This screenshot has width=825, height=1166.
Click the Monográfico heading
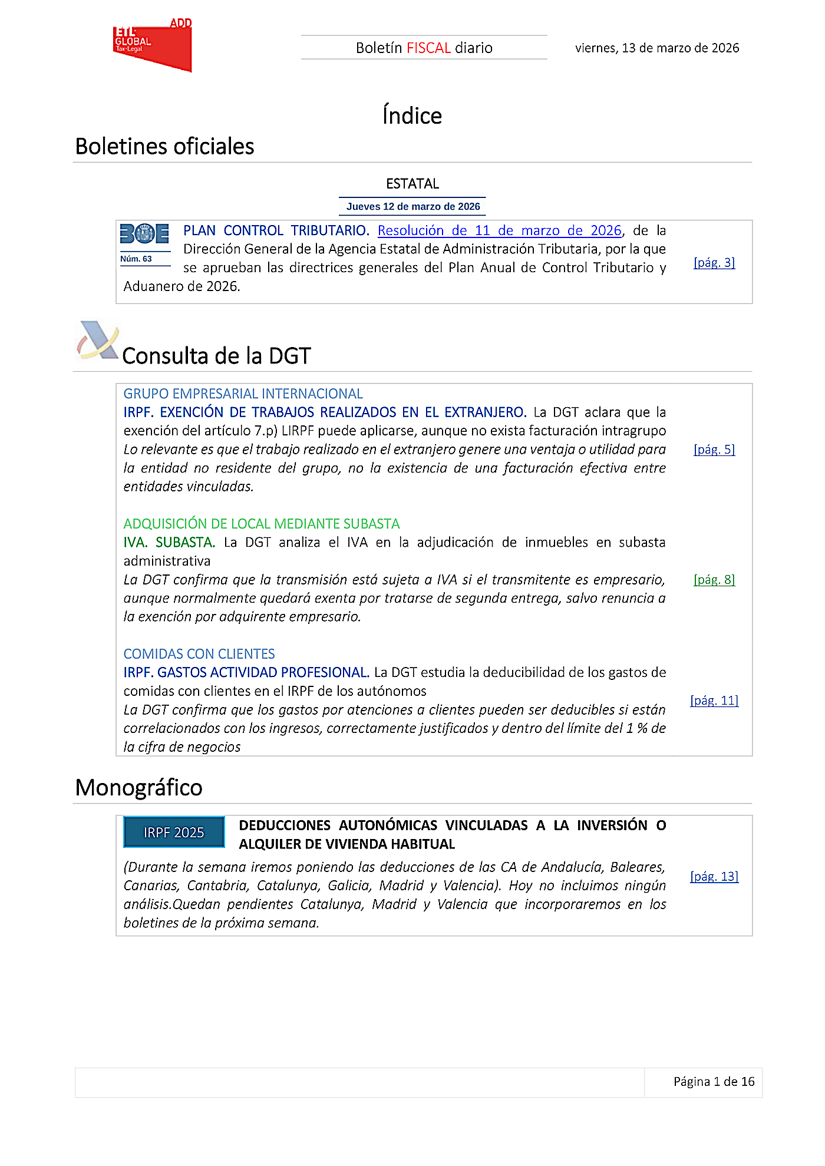[139, 788]
